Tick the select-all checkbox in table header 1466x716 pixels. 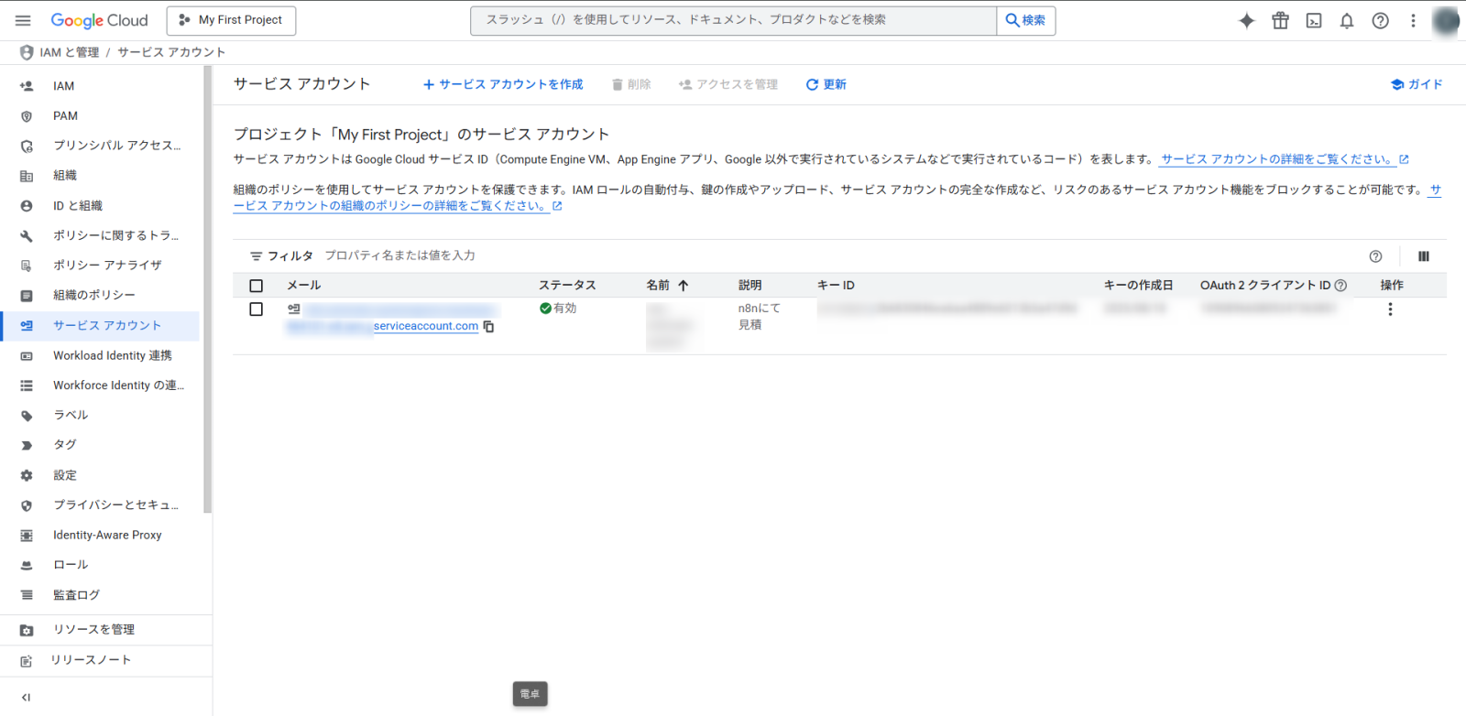(x=257, y=286)
